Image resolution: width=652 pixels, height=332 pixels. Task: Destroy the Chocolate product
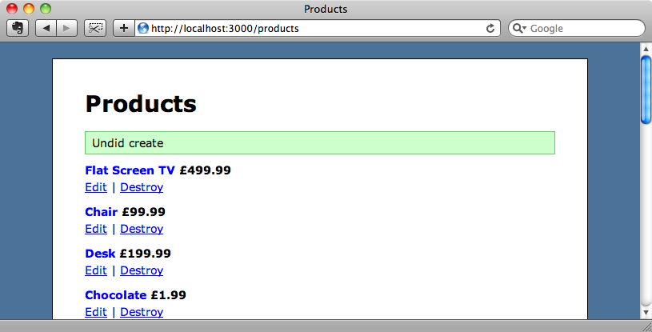[142, 312]
